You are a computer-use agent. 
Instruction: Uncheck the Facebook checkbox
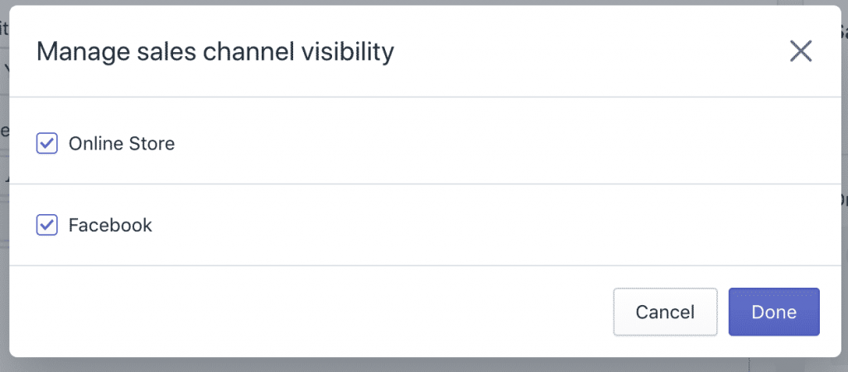[47, 225]
